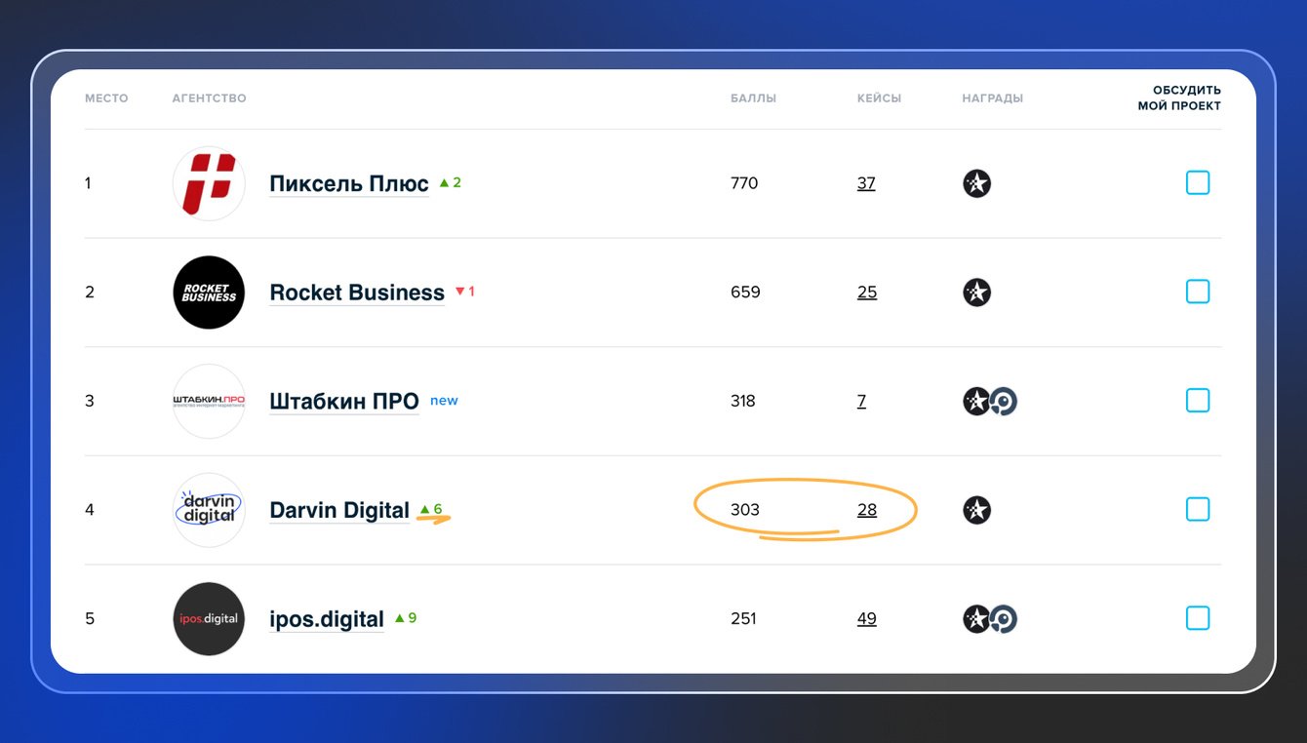View the star award badge for ipos.digital

976,619
